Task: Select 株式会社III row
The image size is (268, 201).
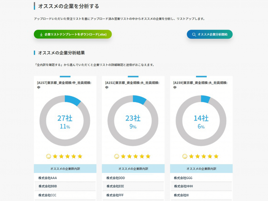Action: click(x=201, y=195)
